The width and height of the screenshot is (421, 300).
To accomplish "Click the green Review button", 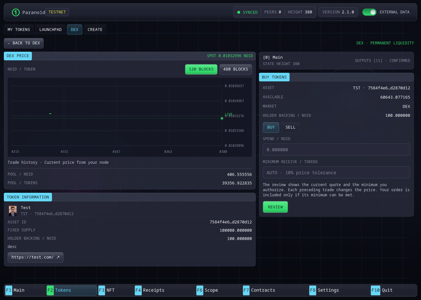I will point(275,207).
